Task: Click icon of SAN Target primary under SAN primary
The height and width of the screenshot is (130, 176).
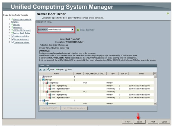Action: pos(50,86)
